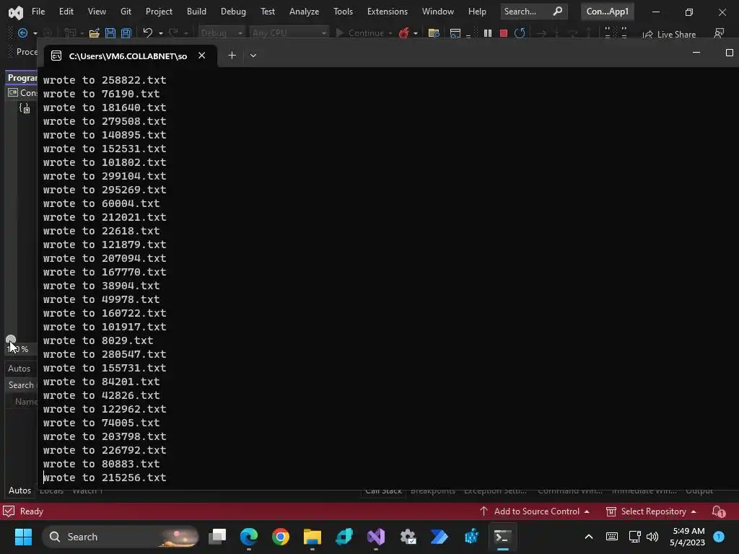
Task: Expand the Hot Reload options dropdown
Action: pyautogui.click(x=415, y=33)
